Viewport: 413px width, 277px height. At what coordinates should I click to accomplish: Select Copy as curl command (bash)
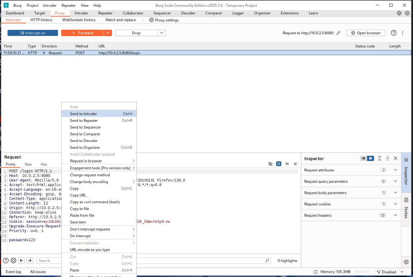point(95,202)
